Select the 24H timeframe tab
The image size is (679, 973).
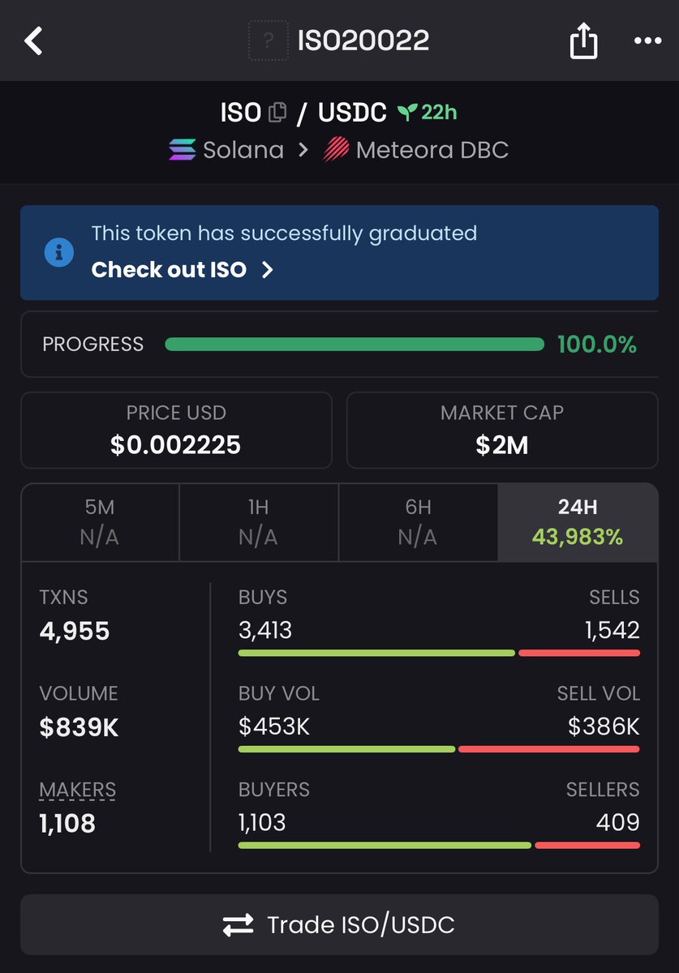[x=578, y=522]
